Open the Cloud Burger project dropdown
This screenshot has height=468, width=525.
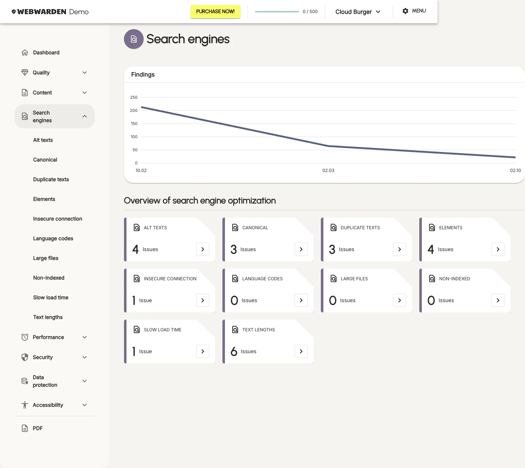click(358, 12)
